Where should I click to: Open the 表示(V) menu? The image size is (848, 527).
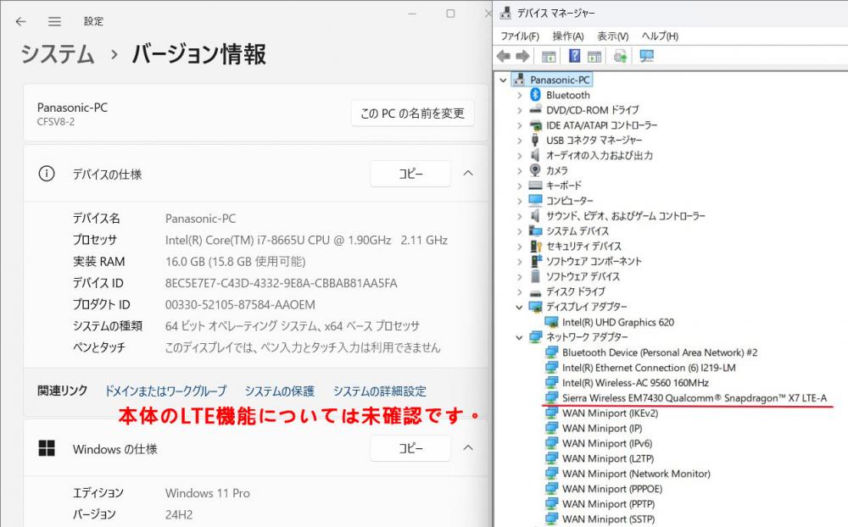613,36
